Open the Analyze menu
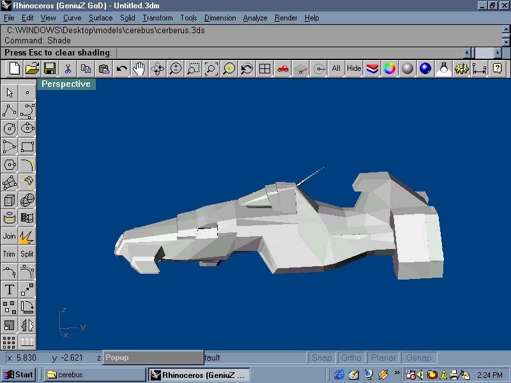 pyautogui.click(x=255, y=18)
